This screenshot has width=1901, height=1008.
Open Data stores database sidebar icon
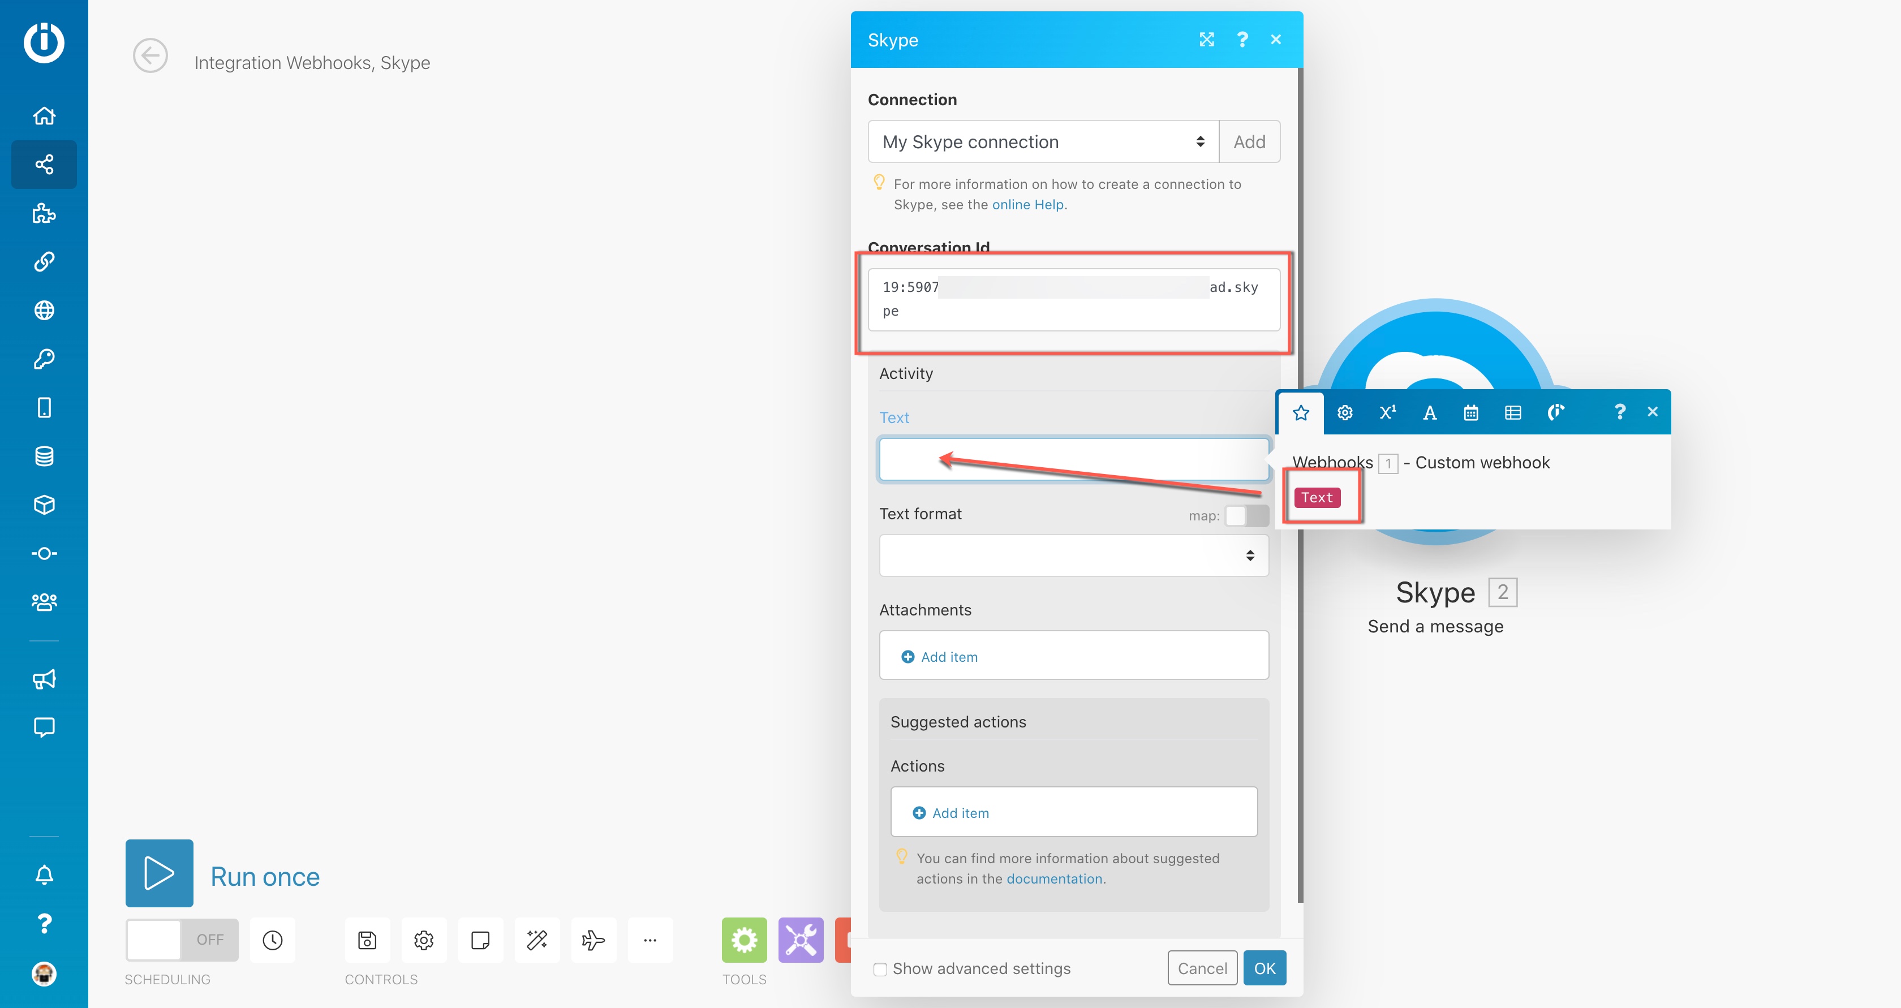pos(44,456)
